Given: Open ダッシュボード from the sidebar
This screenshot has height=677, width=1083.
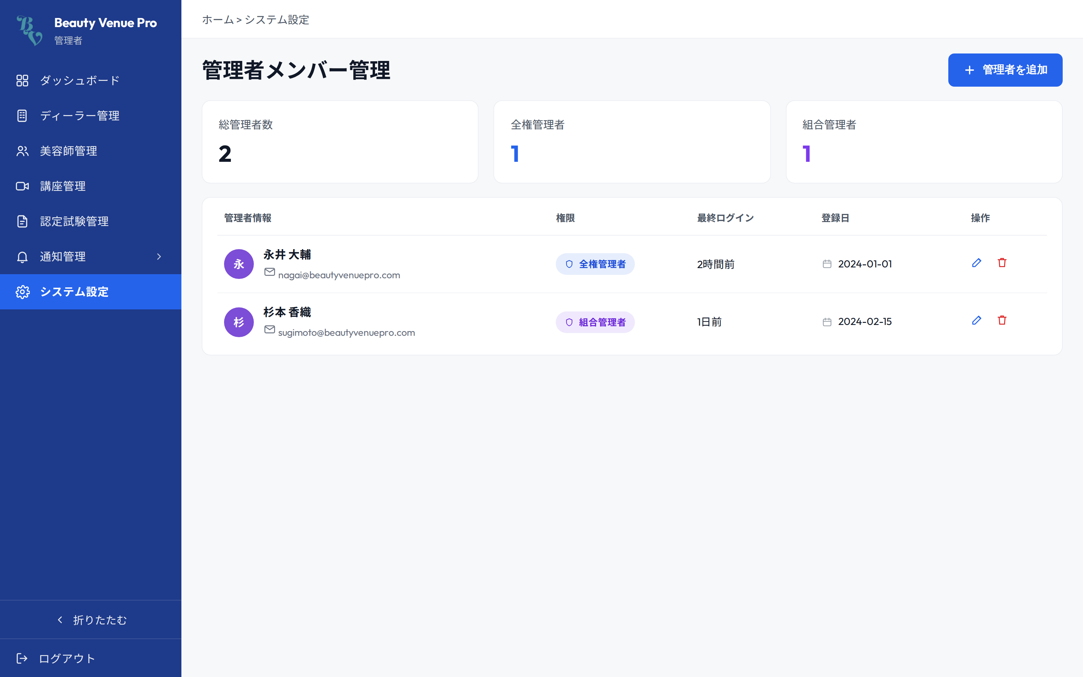Looking at the screenshot, I should pyautogui.click(x=91, y=81).
